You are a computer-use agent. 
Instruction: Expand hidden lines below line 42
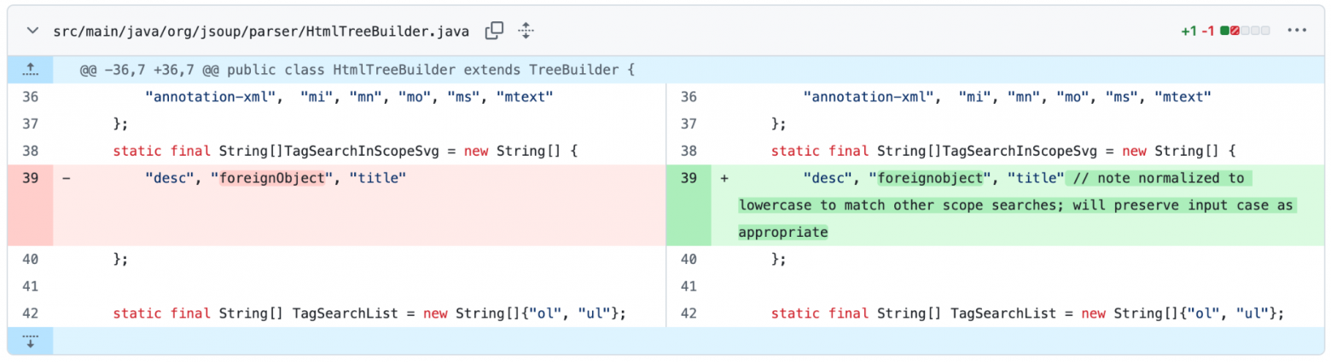point(30,341)
